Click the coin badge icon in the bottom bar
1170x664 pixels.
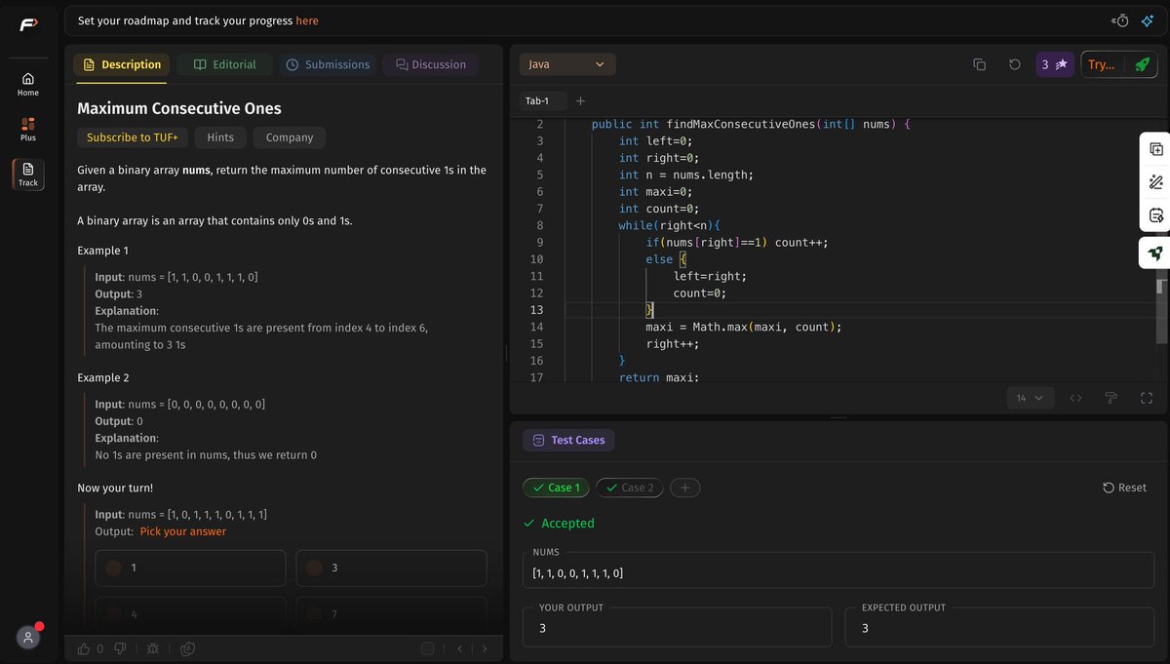(x=187, y=648)
